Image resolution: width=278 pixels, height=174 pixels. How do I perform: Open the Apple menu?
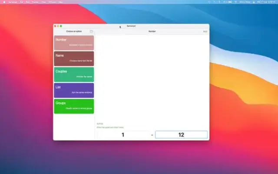[x=4, y=2]
